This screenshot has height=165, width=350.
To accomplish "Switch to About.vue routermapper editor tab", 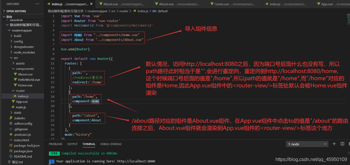I will click(124, 4).
